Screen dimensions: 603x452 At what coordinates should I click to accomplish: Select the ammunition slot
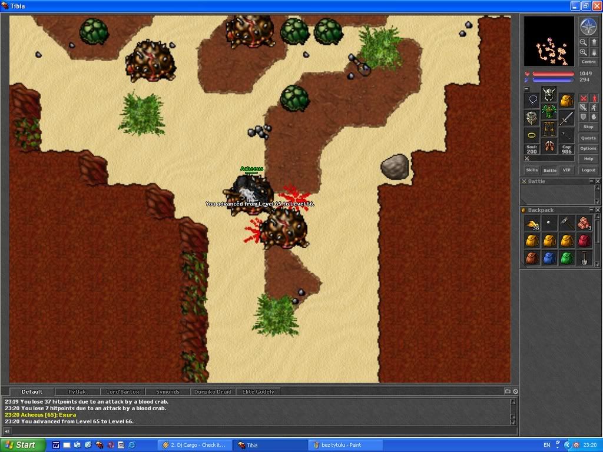(566, 135)
